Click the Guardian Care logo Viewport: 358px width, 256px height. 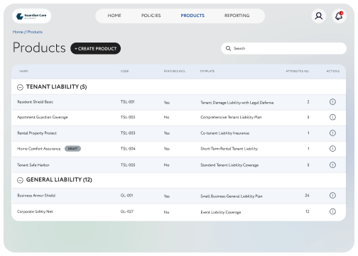31,16
